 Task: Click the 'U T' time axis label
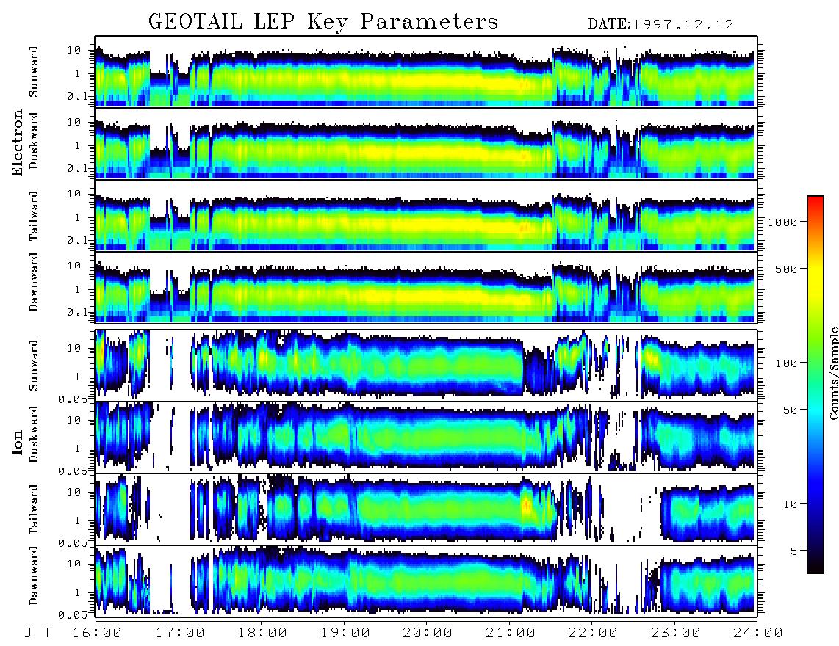(x=37, y=634)
